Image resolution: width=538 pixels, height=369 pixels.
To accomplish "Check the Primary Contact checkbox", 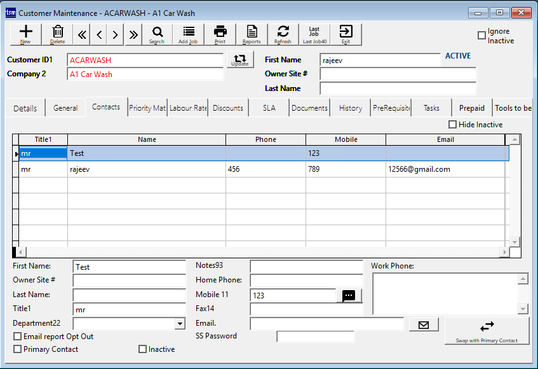I will pyautogui.click(x=18, y=349).
